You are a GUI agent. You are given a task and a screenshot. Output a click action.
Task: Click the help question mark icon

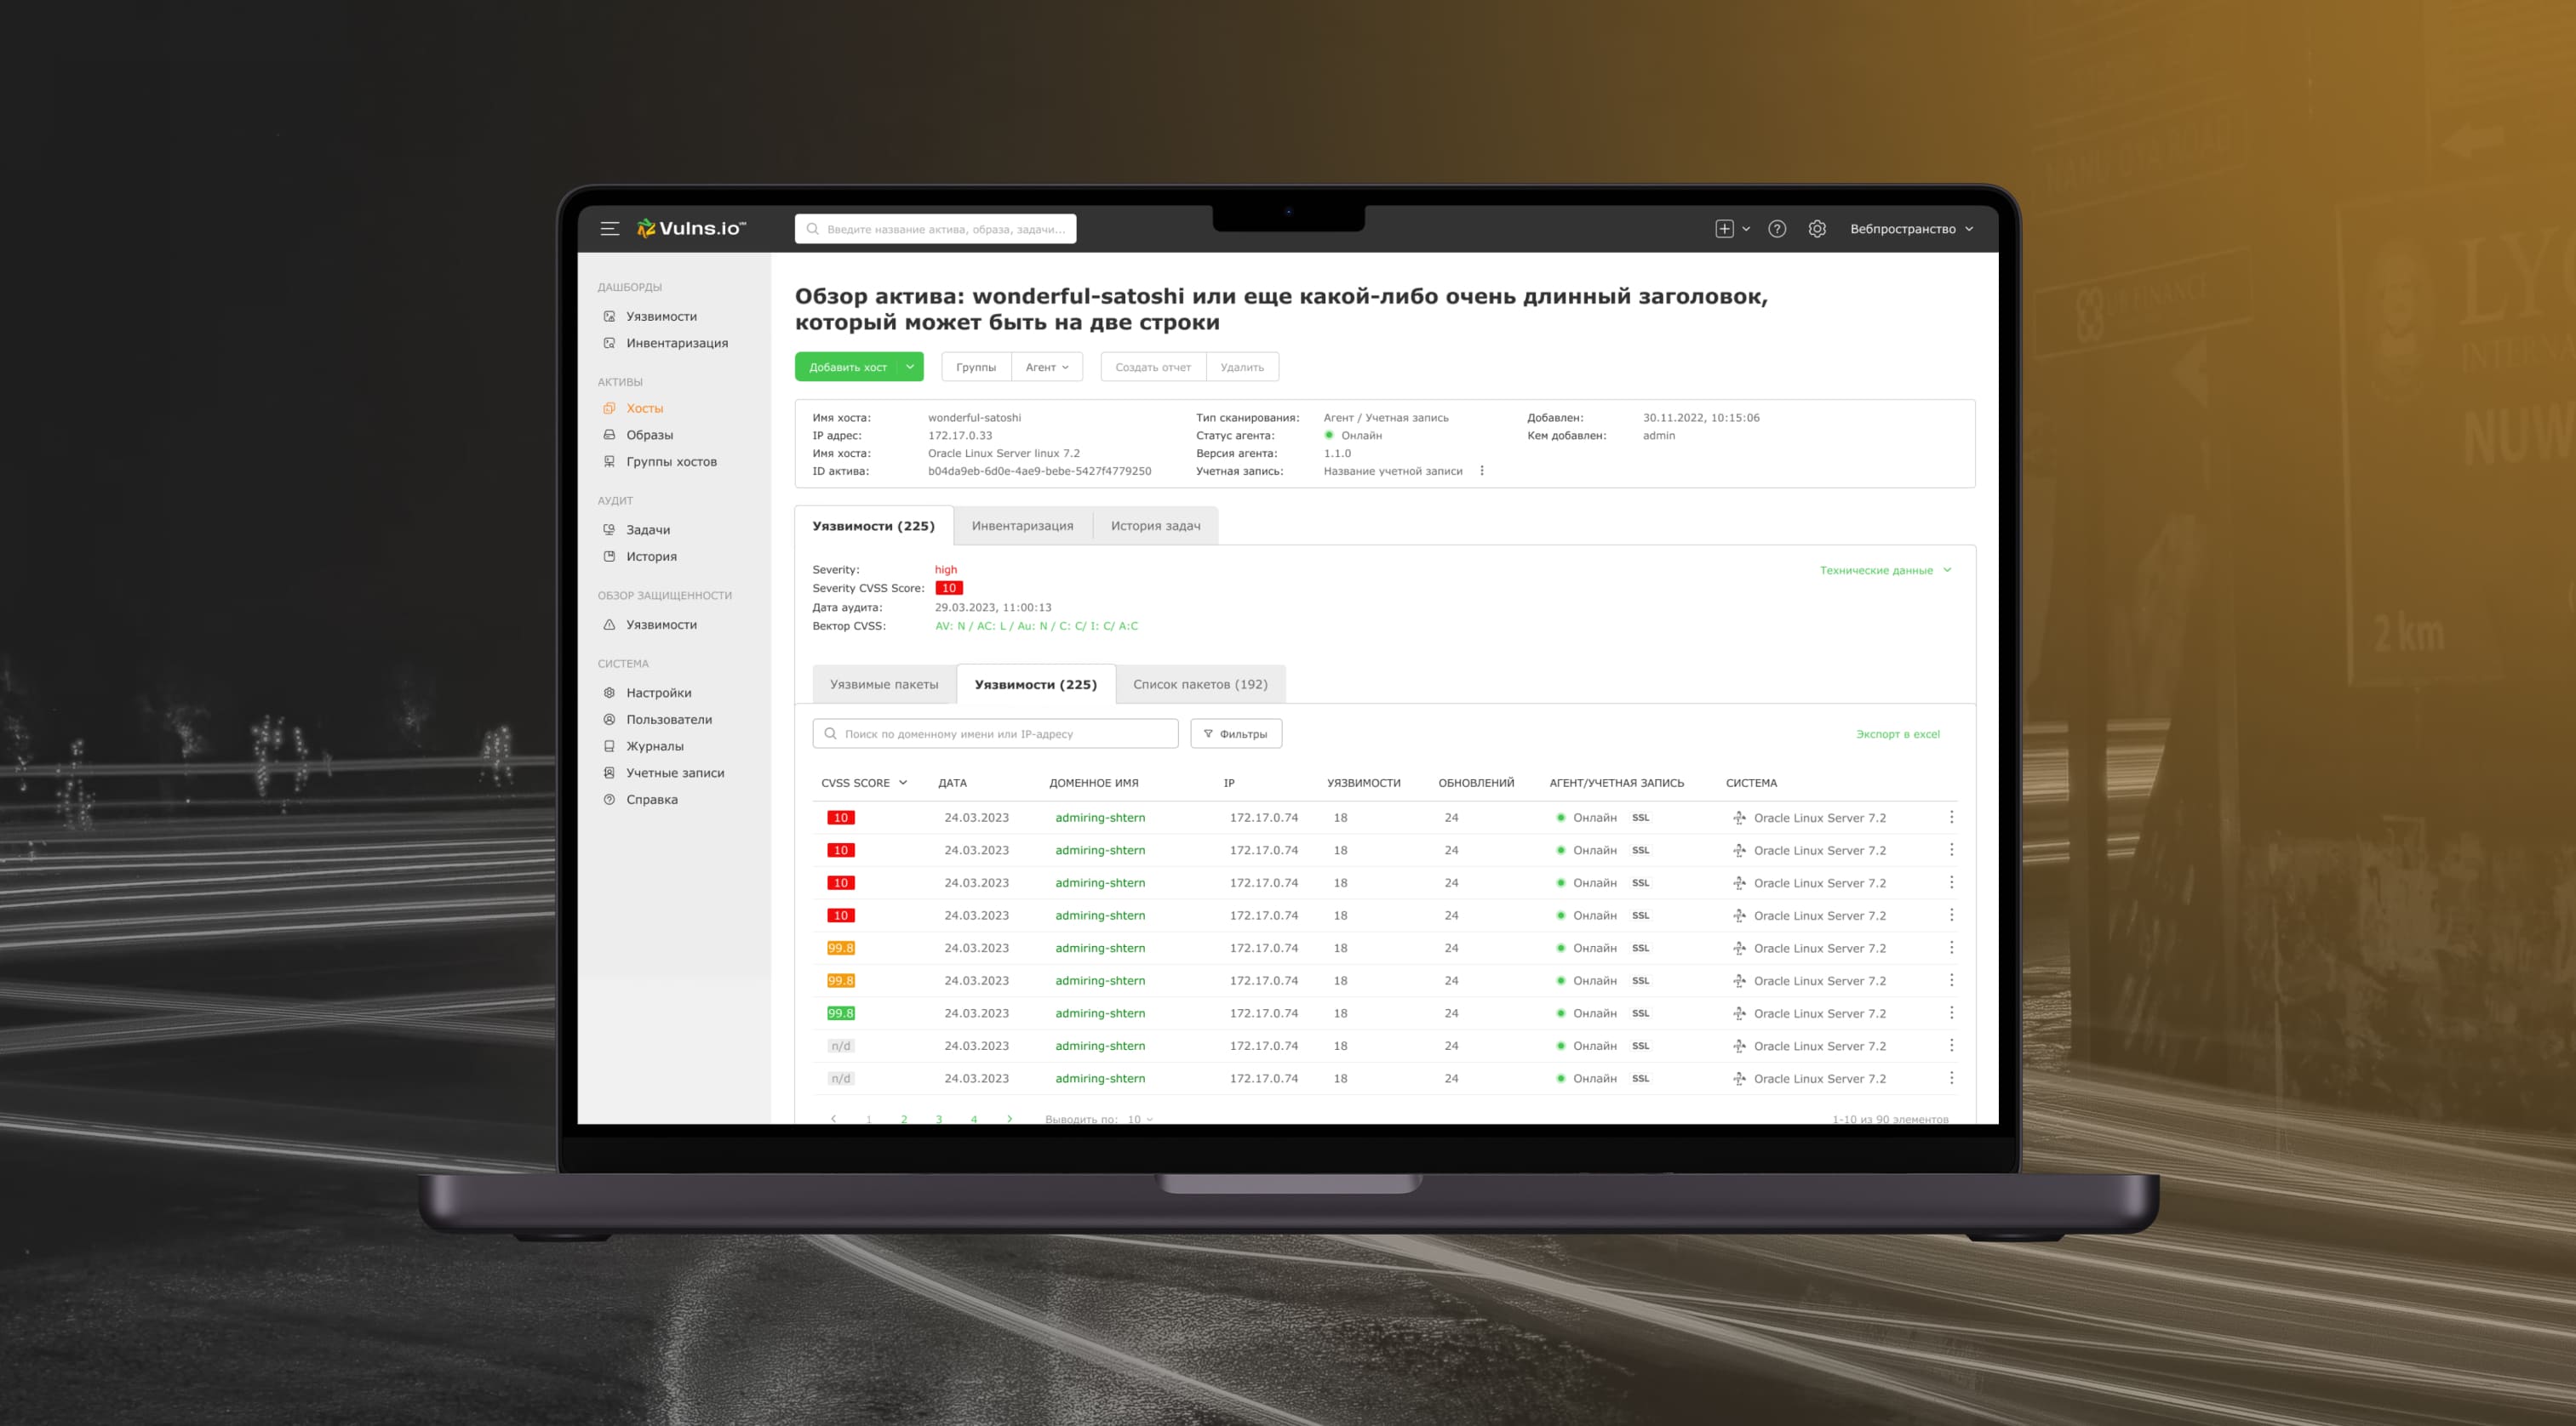1777,229
